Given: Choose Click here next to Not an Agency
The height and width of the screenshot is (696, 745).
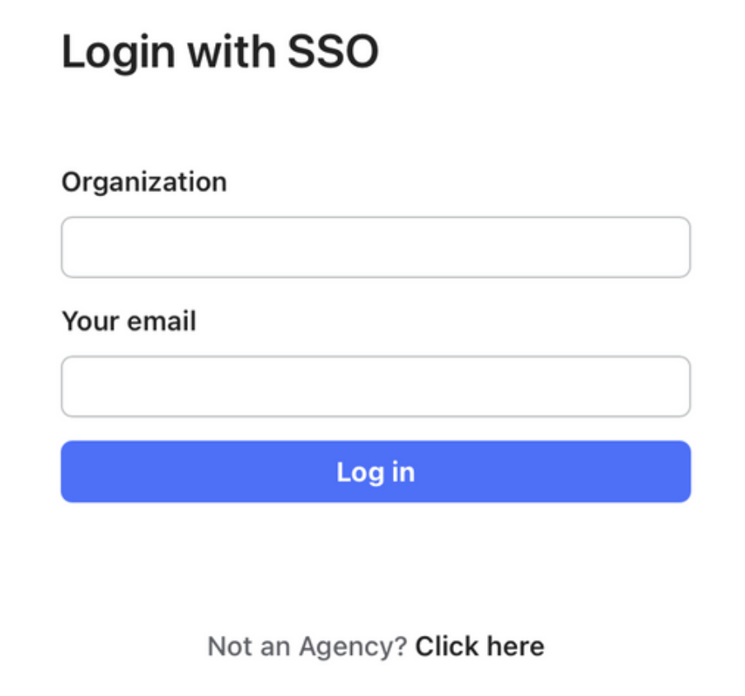Looking at the screenshot, I should tap(480, 646).
